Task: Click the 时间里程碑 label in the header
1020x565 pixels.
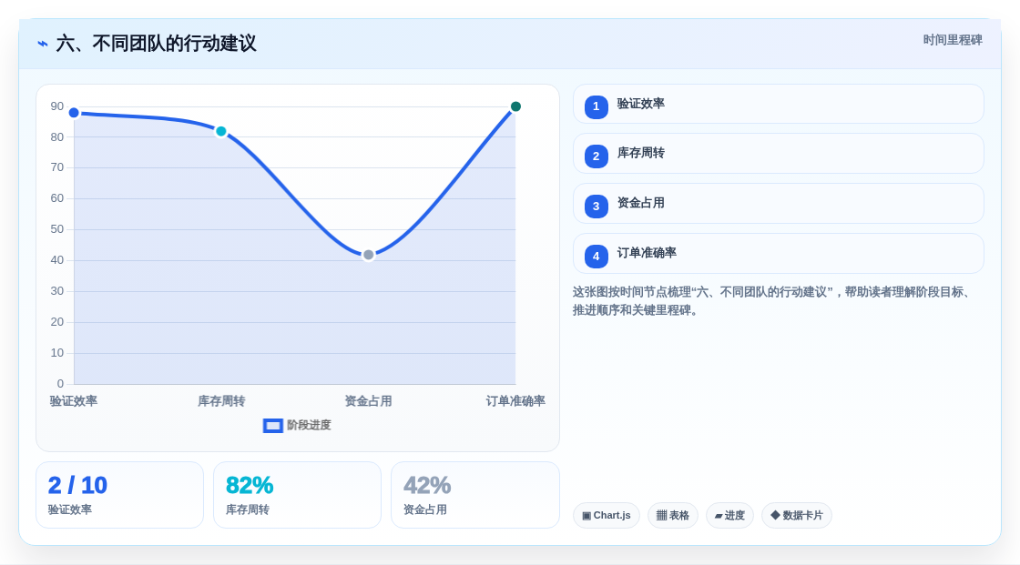Action: click(953, 40)
